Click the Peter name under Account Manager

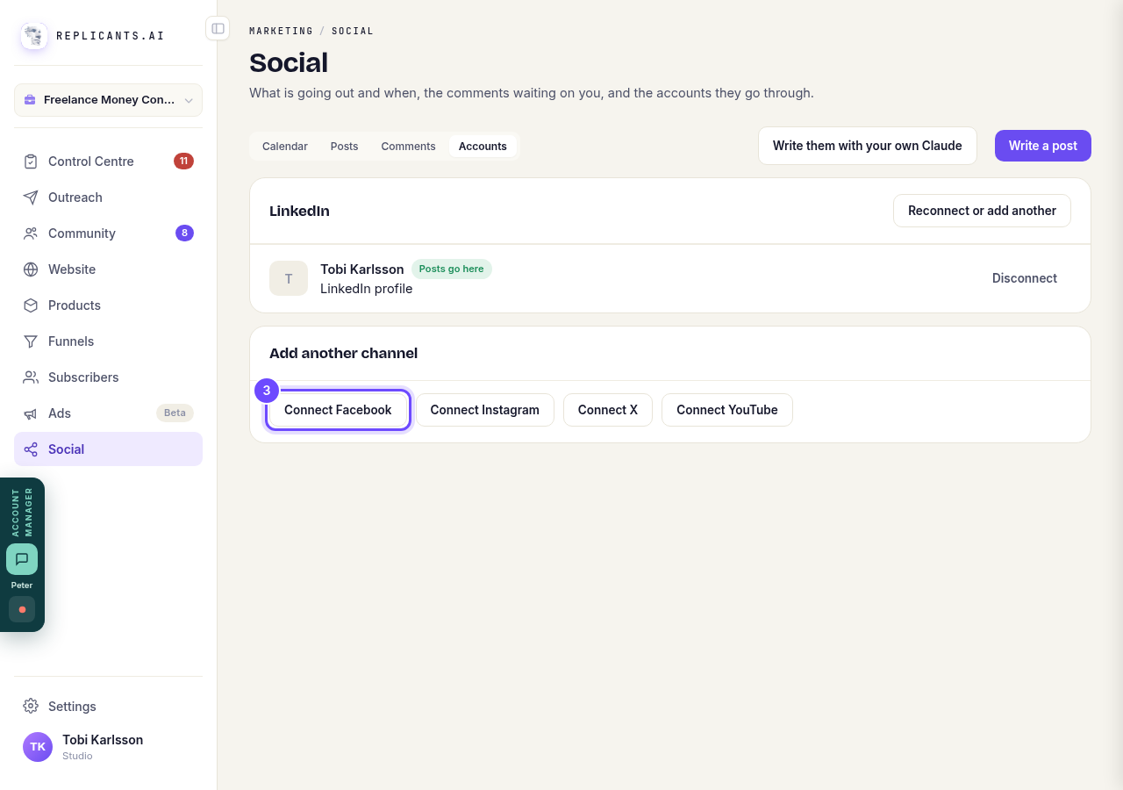click(22, 585)
